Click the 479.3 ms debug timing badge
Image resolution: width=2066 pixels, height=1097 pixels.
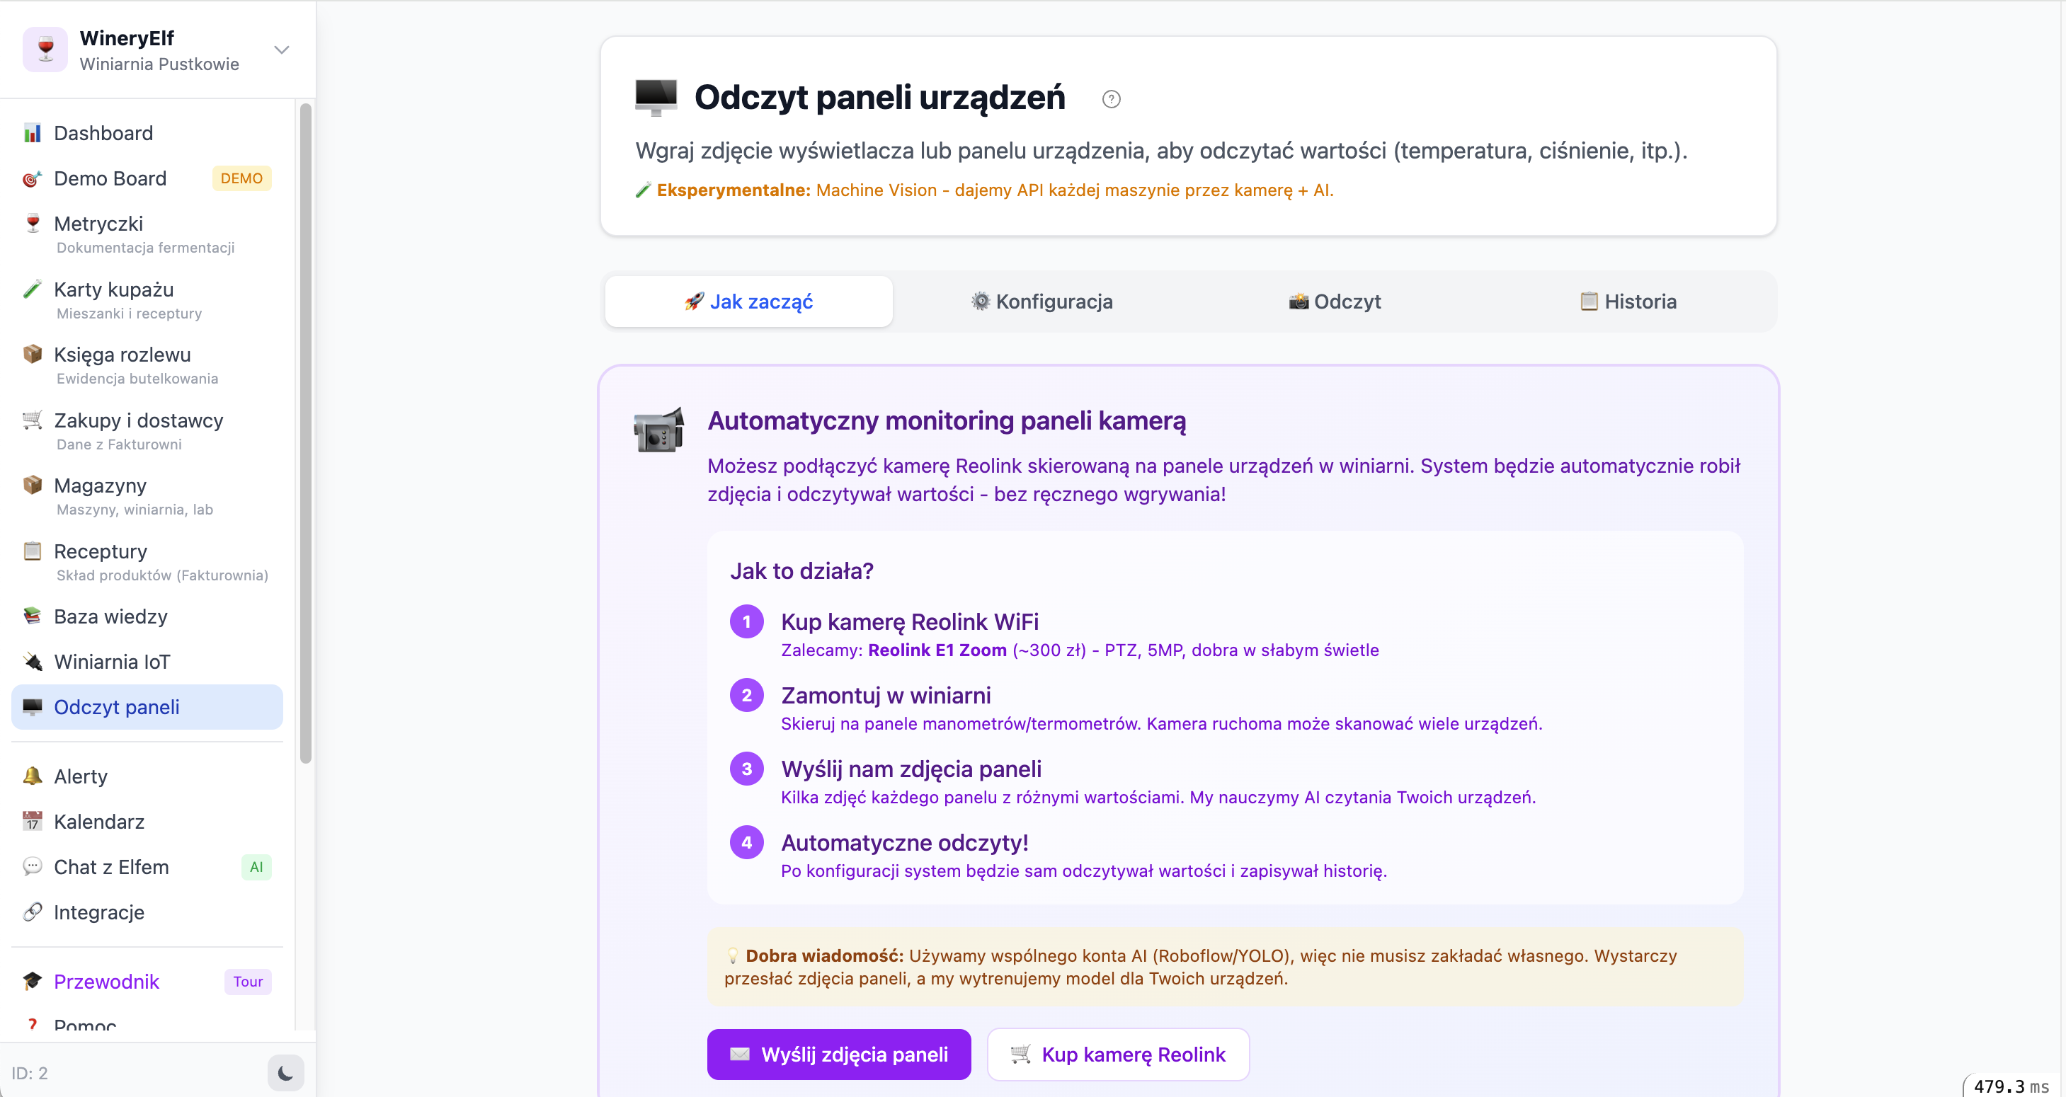[2011, 1086]
